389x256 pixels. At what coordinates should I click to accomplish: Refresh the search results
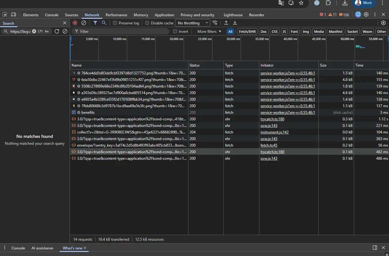[57, 31]
